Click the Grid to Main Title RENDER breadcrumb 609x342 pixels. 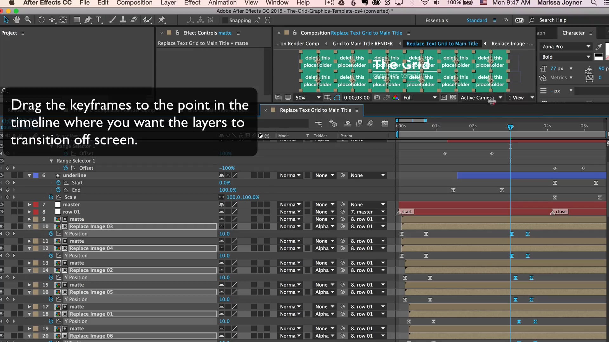coord(363,43)
